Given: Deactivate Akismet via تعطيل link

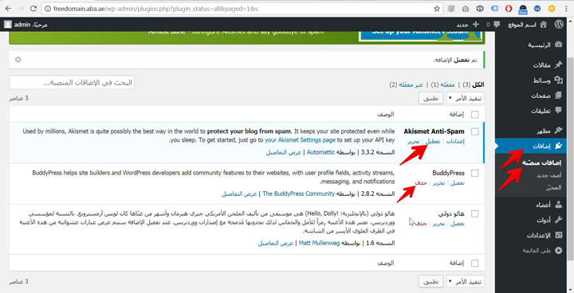Looking at the screenshot, I should 433,141.
